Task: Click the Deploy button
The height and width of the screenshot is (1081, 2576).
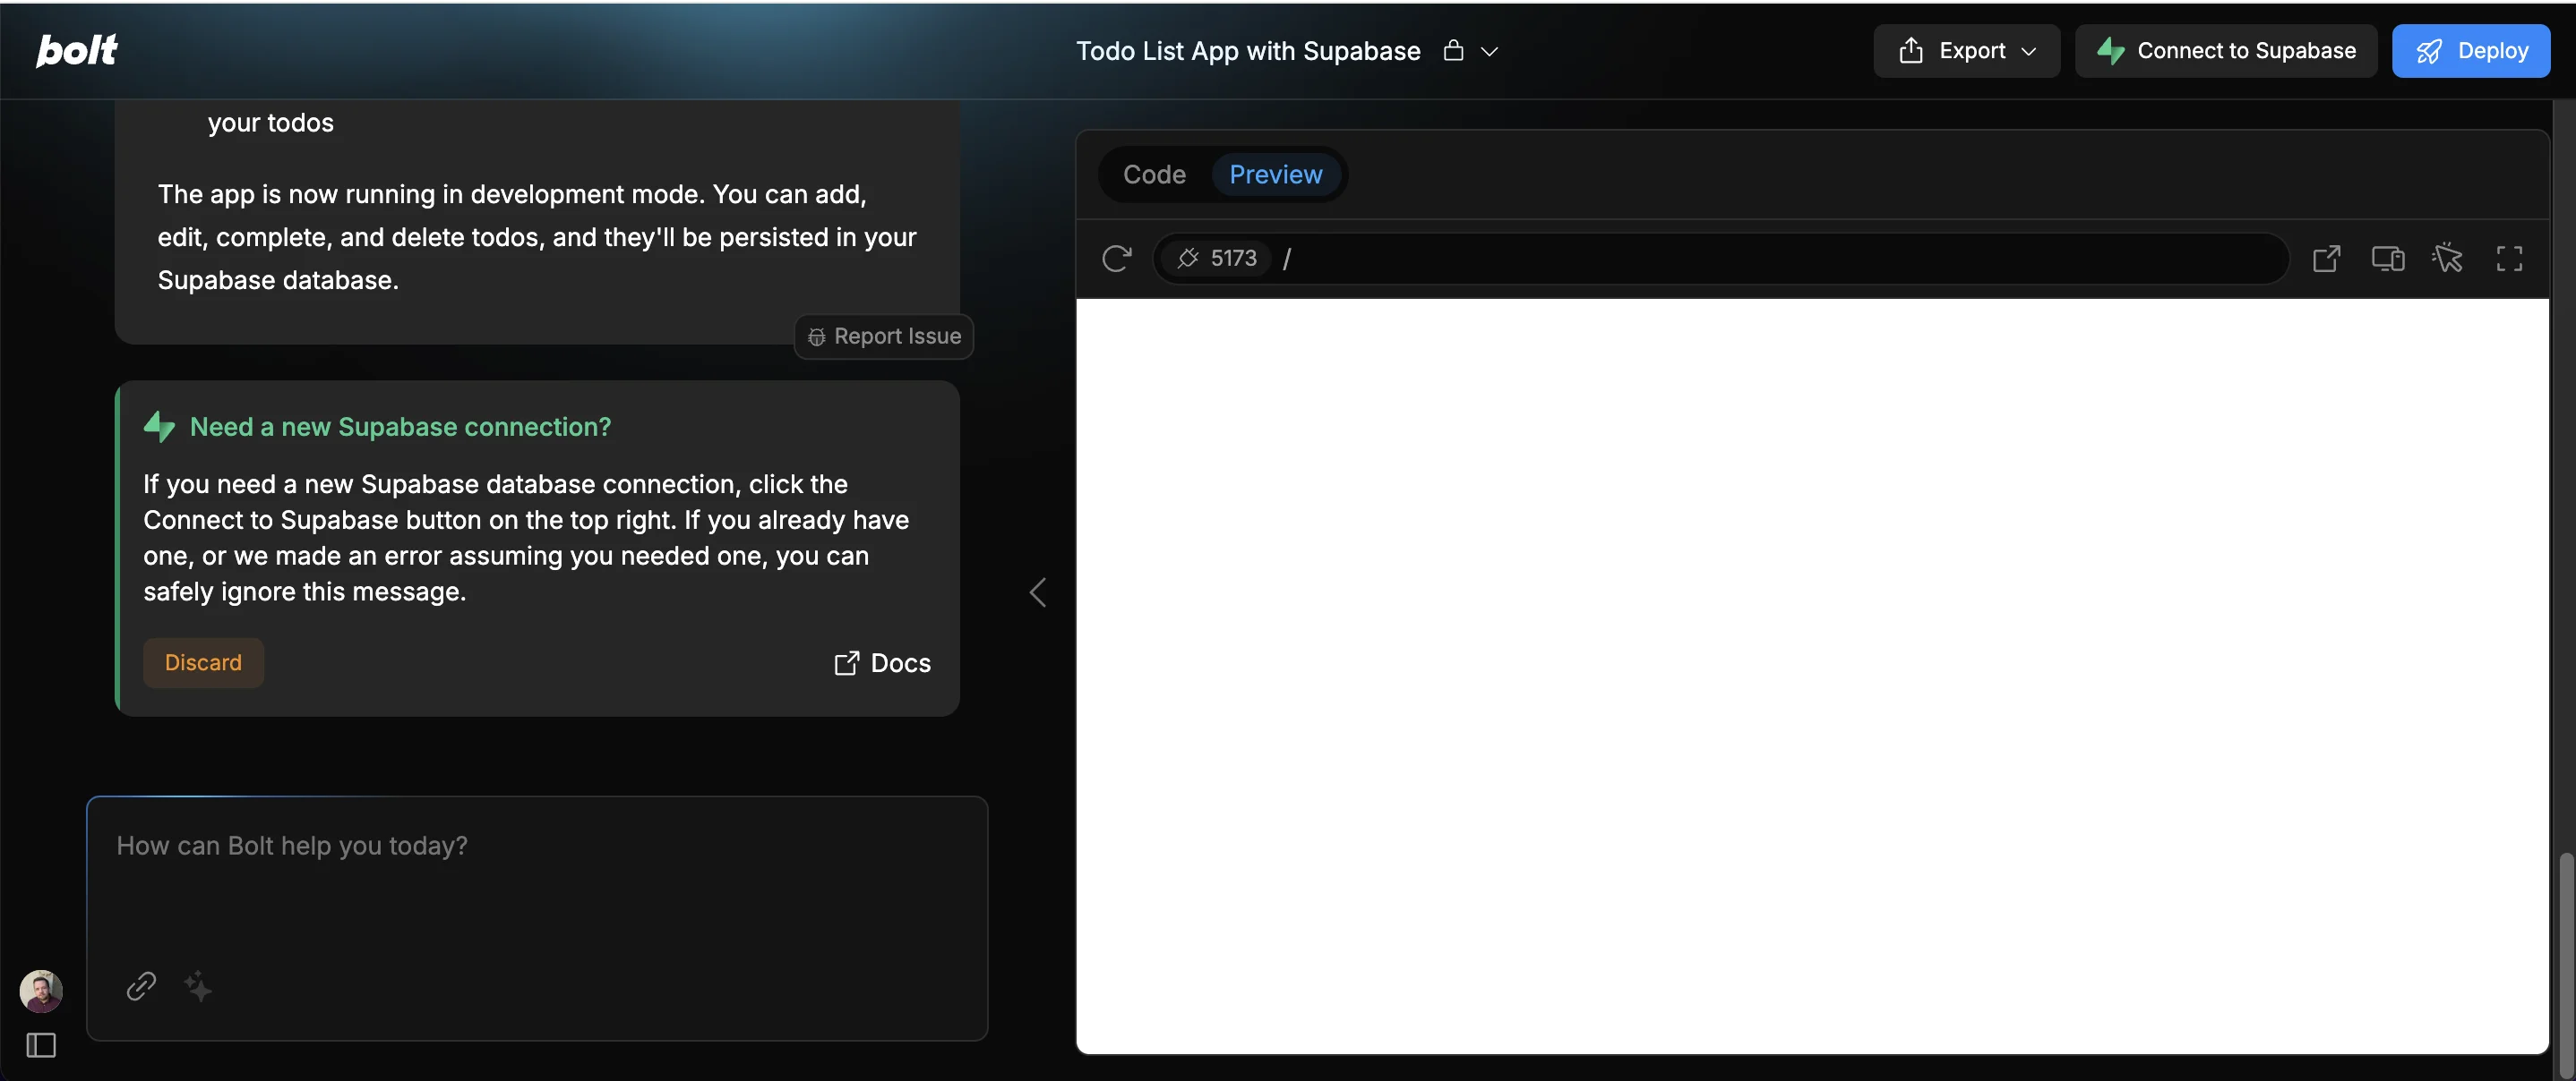Action: pyautogui.click(x=2470, y=51)
